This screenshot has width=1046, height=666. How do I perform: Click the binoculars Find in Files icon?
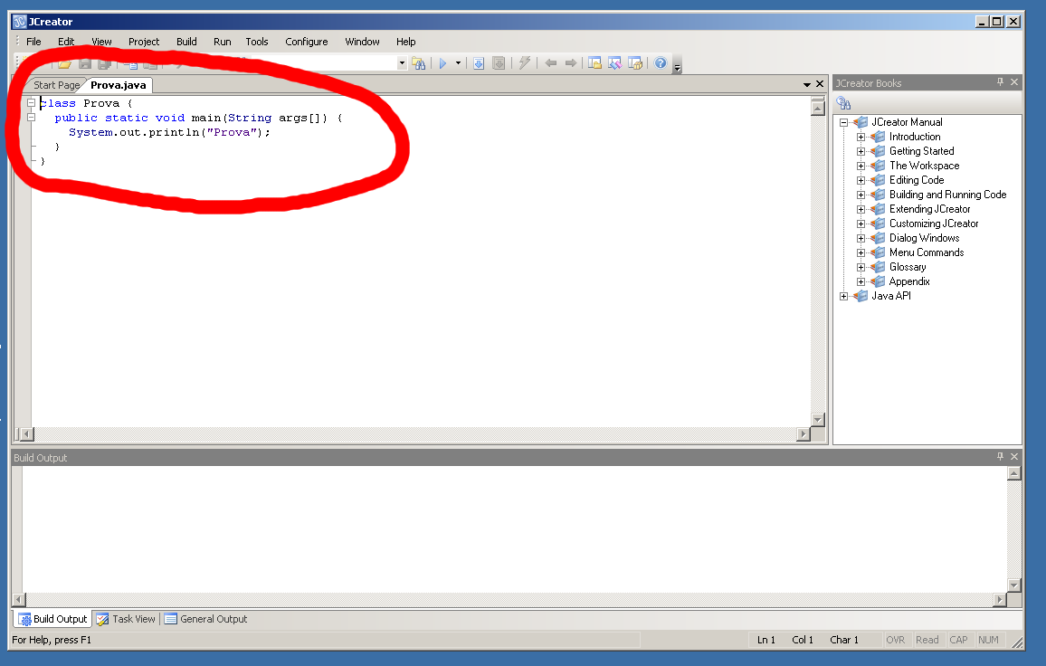pyautogui.click(x=418, y=63)
